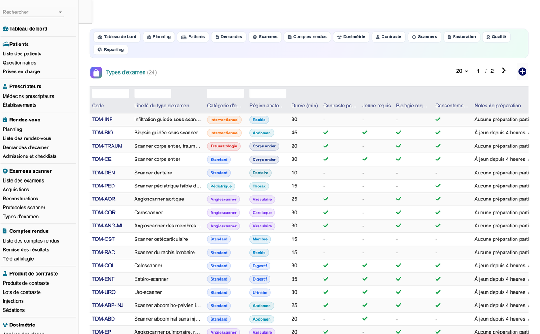
Task: Click the purple bag icon beside Types d'examen
Action: click(x=96, y=72)
